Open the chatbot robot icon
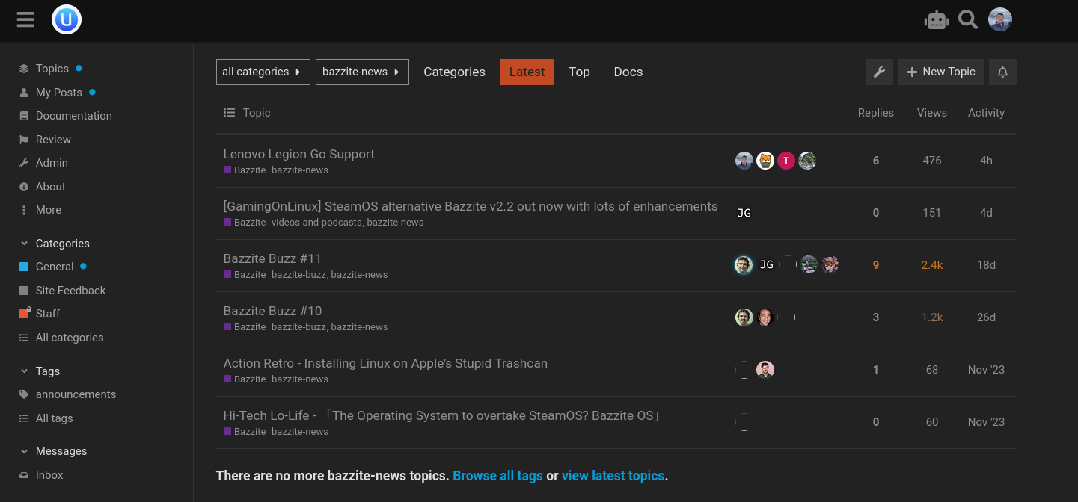 [937, 20]
